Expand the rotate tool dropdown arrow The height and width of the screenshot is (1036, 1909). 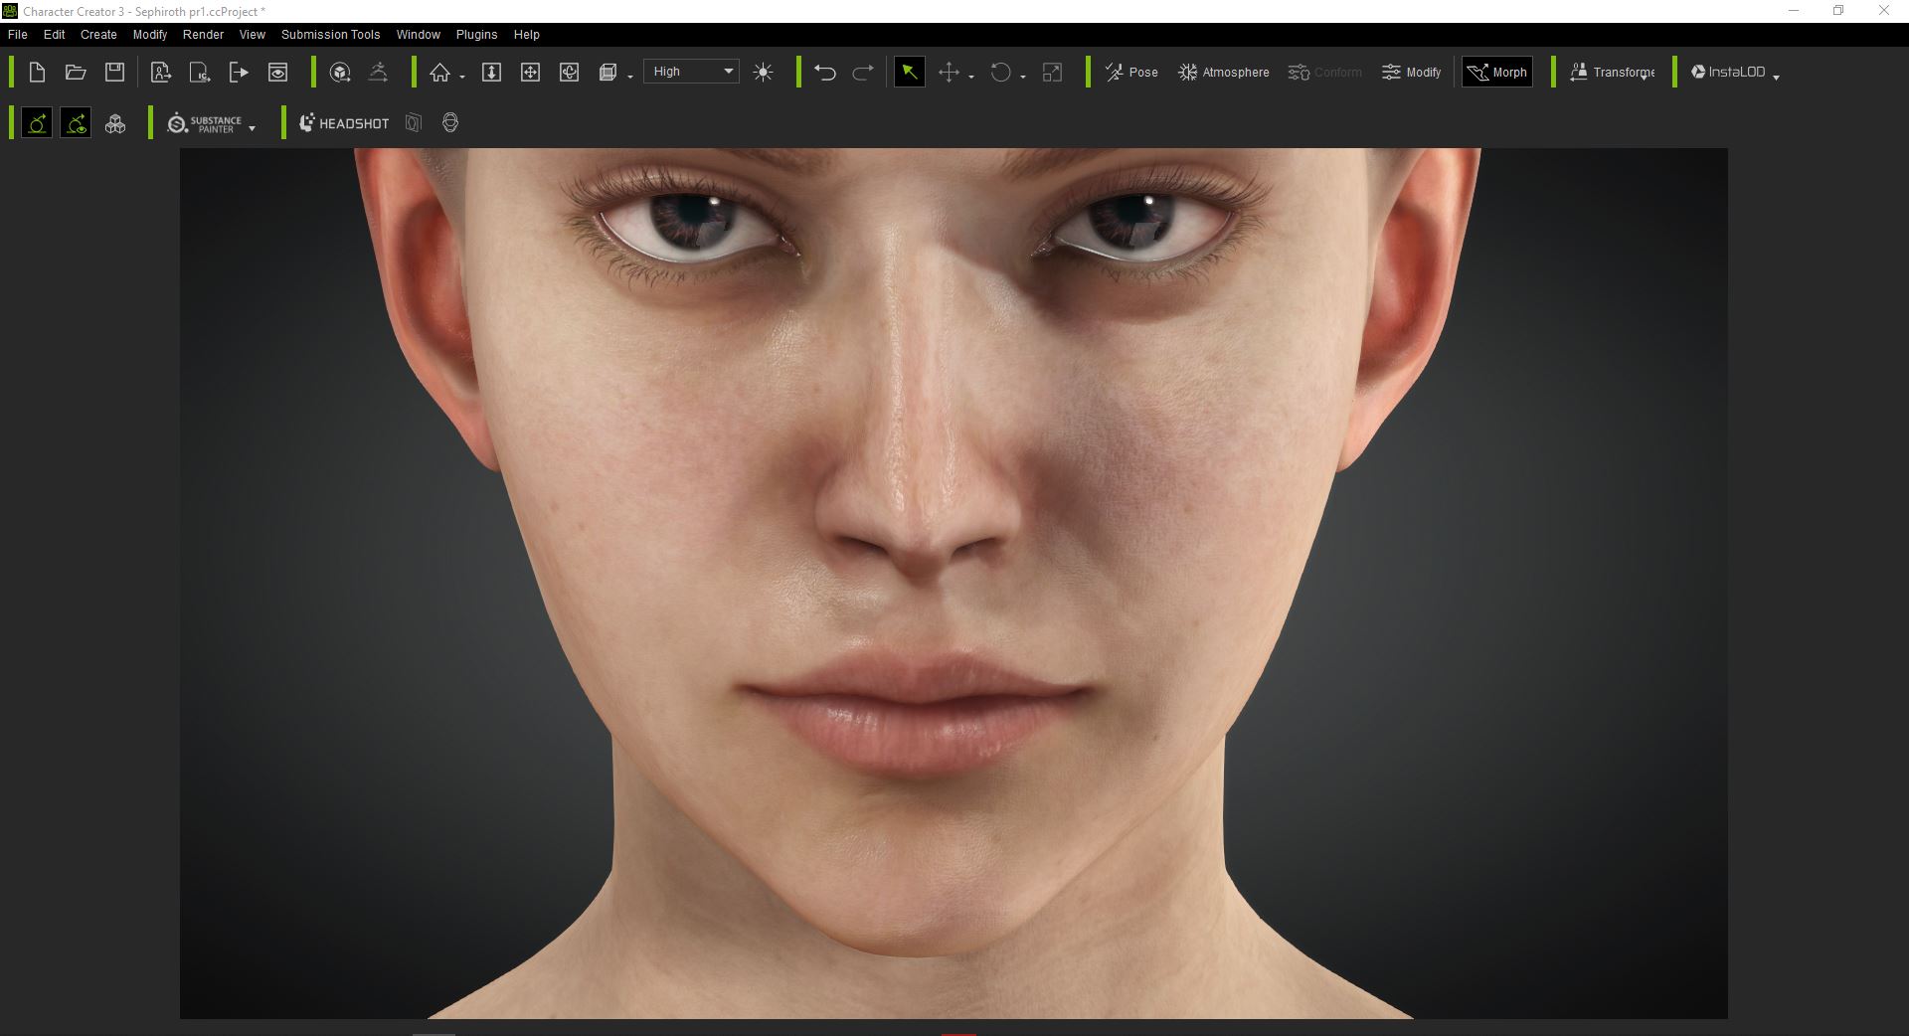(1023, 77)
